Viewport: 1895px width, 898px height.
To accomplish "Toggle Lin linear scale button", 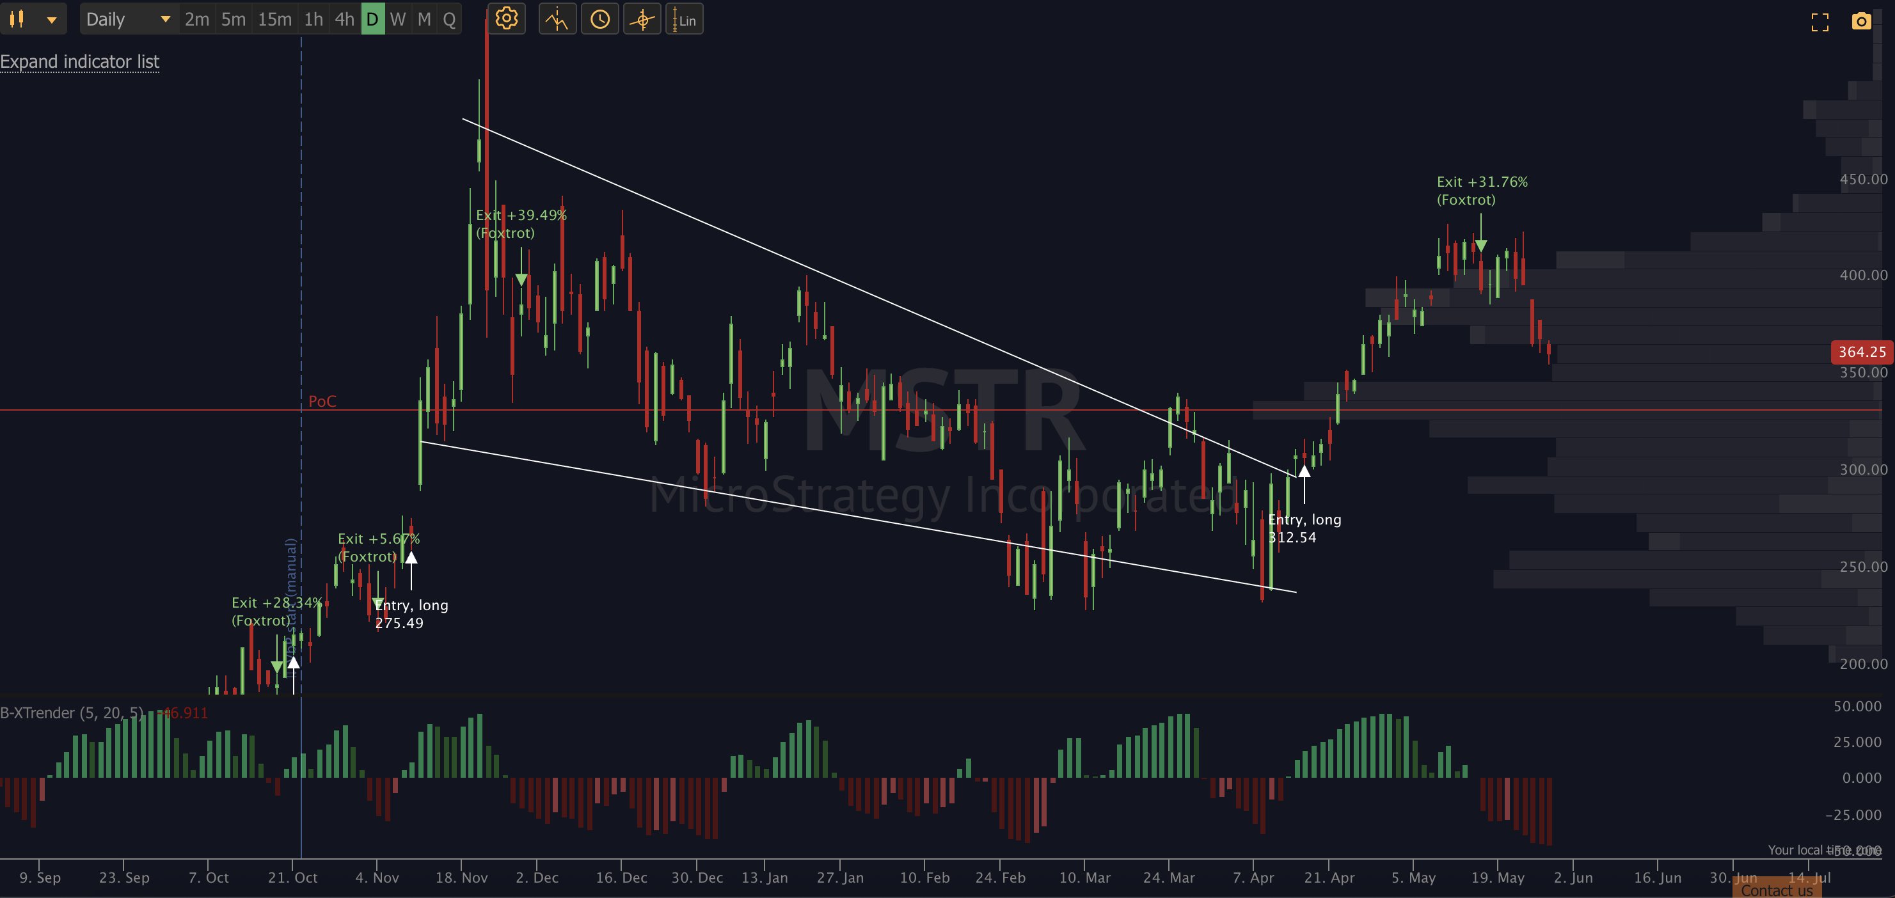I will pos(684,19).
